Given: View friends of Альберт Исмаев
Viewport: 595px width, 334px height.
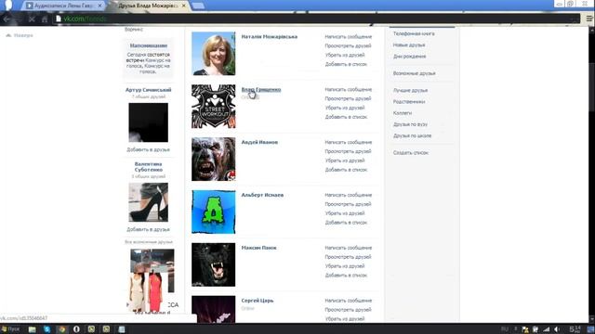Looking at the screenshot, I should 348,204.
